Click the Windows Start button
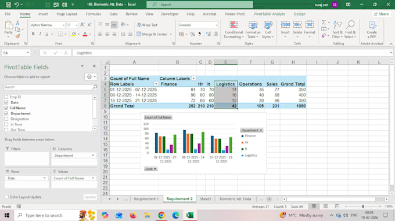 click(x=7, y=215)
